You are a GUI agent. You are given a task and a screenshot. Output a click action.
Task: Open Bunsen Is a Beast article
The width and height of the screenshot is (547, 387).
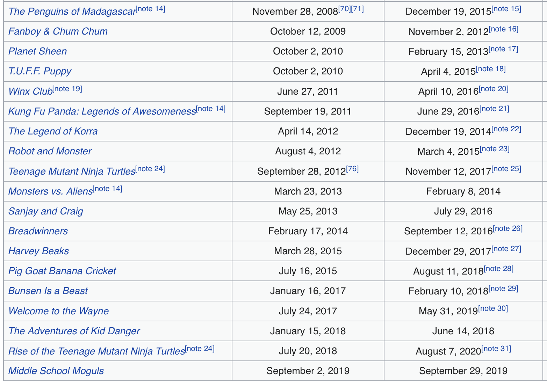click(x=48, y=291)
